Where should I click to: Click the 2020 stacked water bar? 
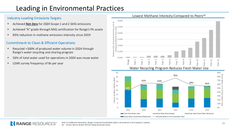click(x=144, y=96)
